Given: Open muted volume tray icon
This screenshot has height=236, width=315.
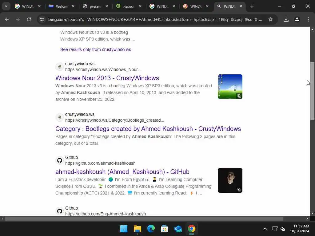Looking at the screenshot, I should [x=283, y=229].
